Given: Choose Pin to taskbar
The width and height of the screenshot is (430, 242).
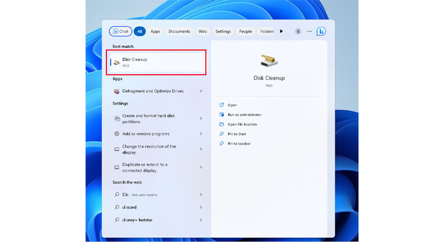Looking at the screenshot, I should pos(239,144).
